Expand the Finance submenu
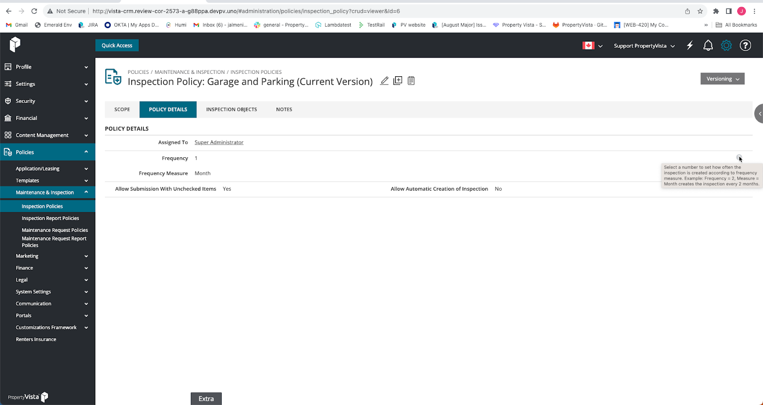This screenshot has width=763, height=405. click(x=48, y=268)
